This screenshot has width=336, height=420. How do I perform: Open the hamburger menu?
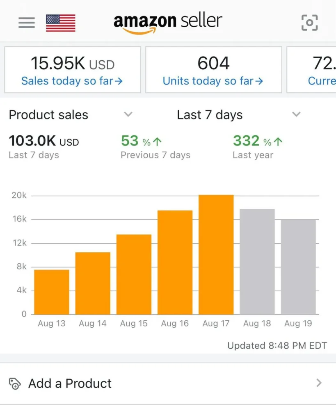coord(27,22)
